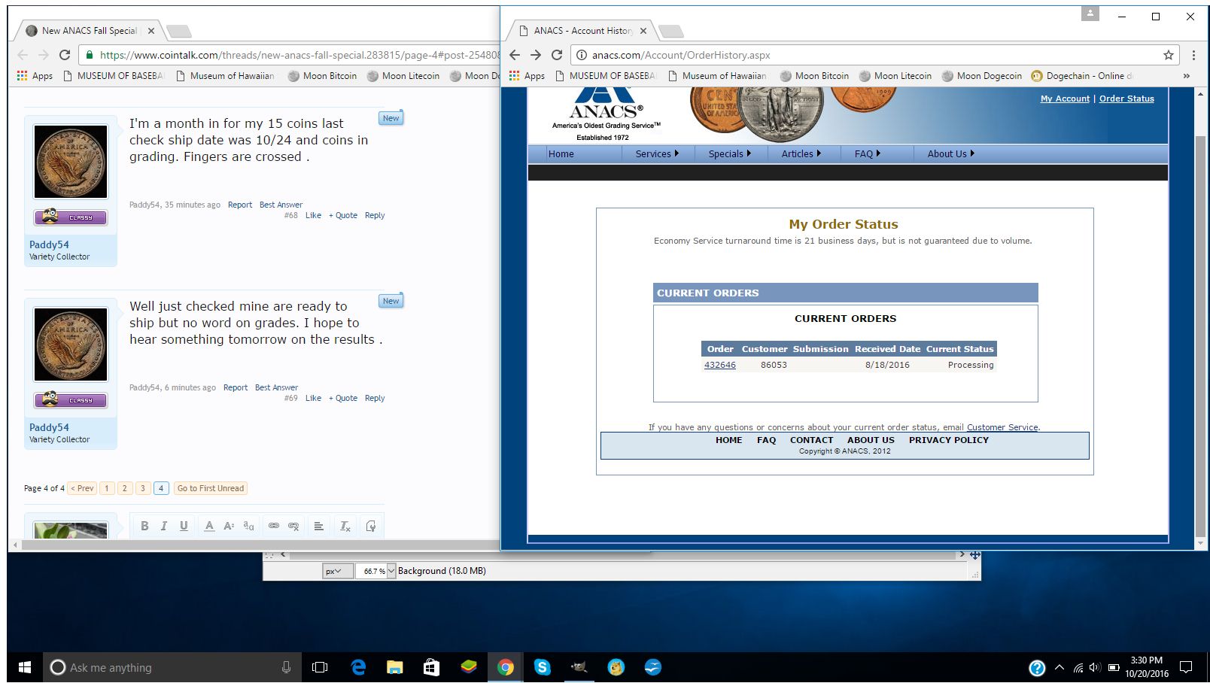This screenshot has height=683, width=1210.
Task: Toggle Bold in the reply editor
Action: pos(144,526)
